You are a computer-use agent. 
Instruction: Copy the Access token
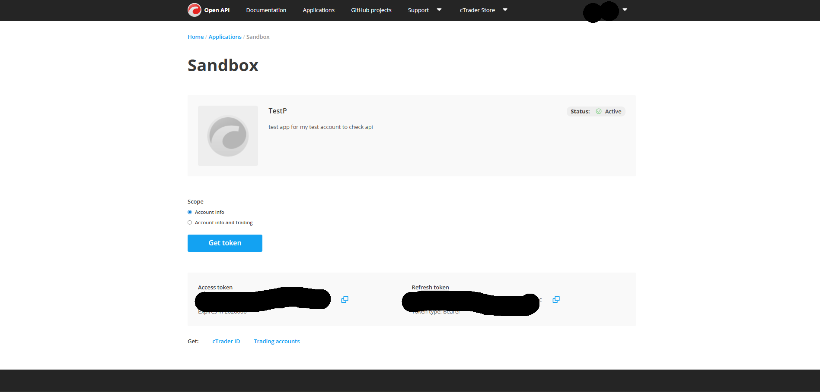pos(345,299)
